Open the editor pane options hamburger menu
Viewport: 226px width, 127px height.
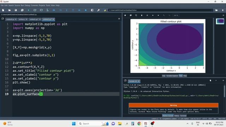point(119,19)
